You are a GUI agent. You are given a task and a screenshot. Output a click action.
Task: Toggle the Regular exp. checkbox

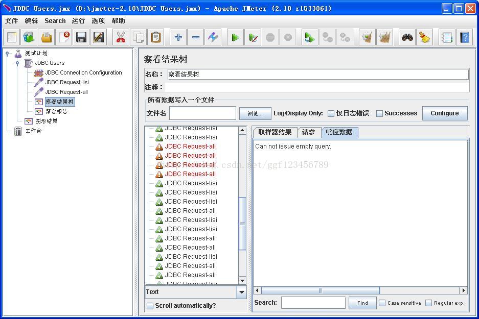pos(428,303)
